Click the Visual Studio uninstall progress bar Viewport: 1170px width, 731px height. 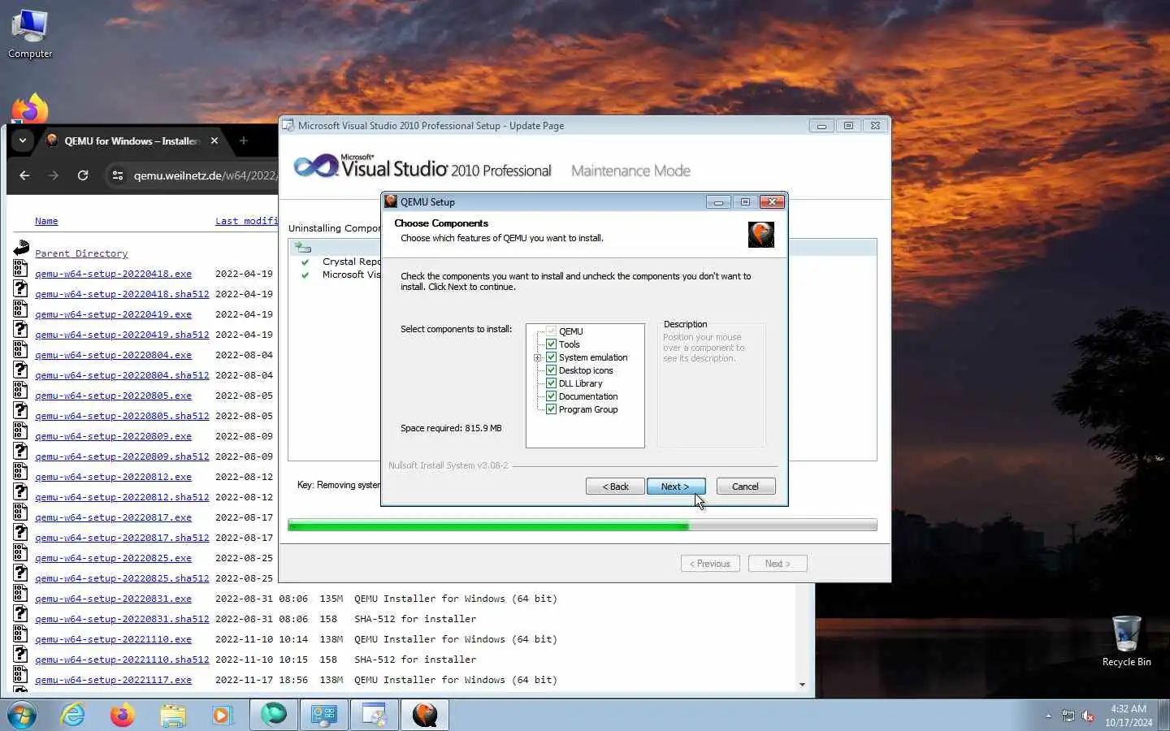pos(583,526)
